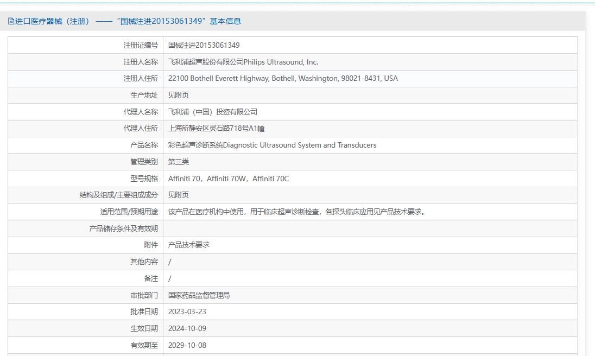Select product name Diagnostic Ultrasound System and Transducers

pyautogui.click(x=300, y=145)
